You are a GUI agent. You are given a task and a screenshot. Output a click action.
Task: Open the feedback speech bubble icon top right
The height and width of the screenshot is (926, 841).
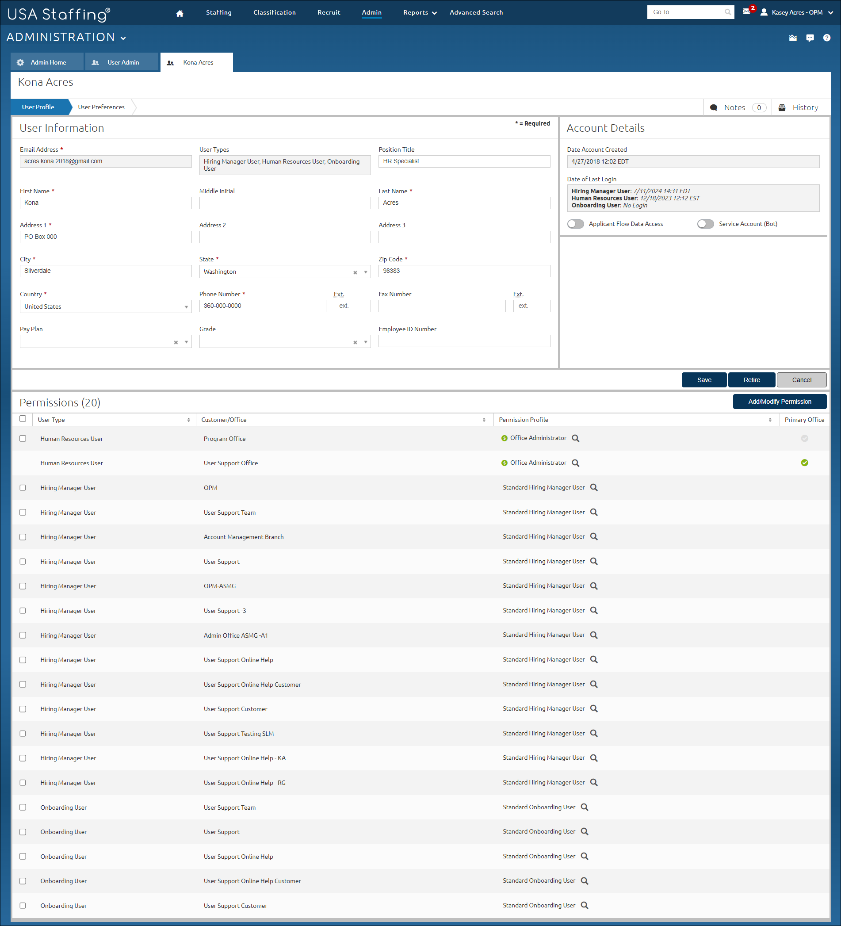(x=810, y=38)
